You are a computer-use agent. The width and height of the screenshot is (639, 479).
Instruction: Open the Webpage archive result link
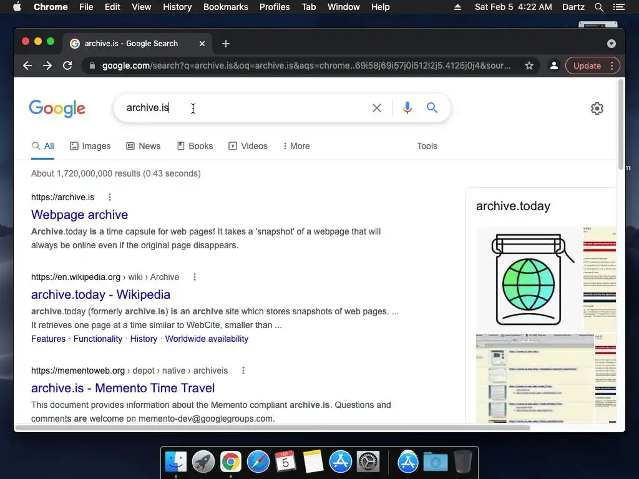[x=79, y=215]
